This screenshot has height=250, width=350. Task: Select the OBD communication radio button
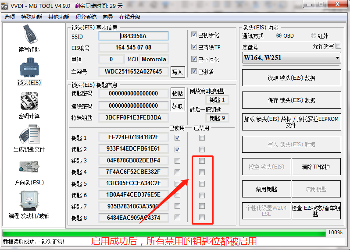pyautogui.click(x=279, y=35)
